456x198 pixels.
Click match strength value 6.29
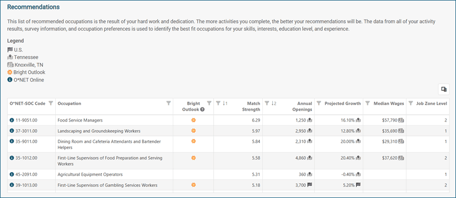255,120
